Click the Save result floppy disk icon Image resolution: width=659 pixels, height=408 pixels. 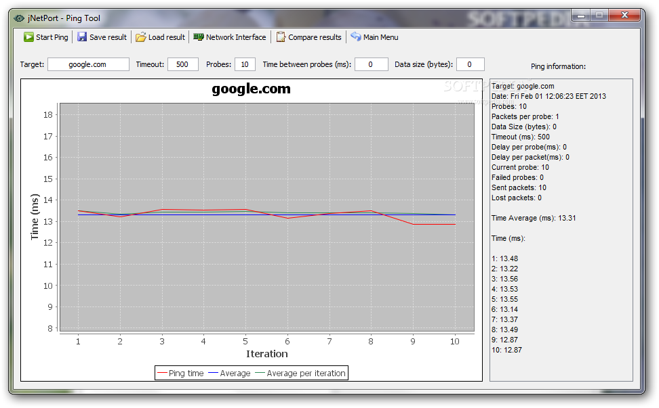tap(82, 37)
